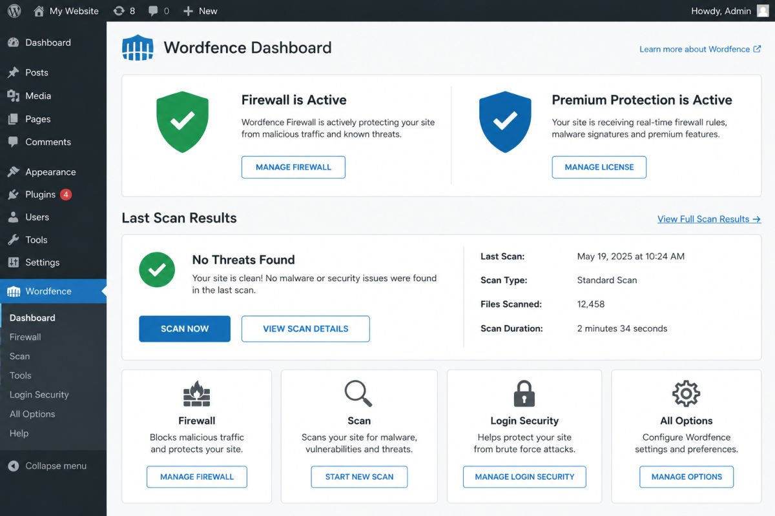Click the "2 minutes 34 seconds" duration
Viewport: 775px width, 516px height.
click(x=622, y=328)
